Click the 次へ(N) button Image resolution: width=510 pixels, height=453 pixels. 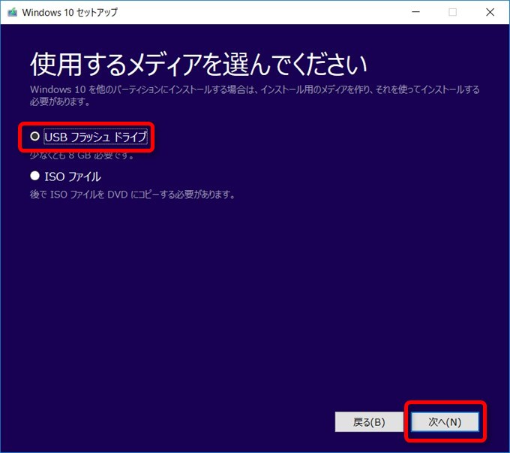click(x=445, y=422)
